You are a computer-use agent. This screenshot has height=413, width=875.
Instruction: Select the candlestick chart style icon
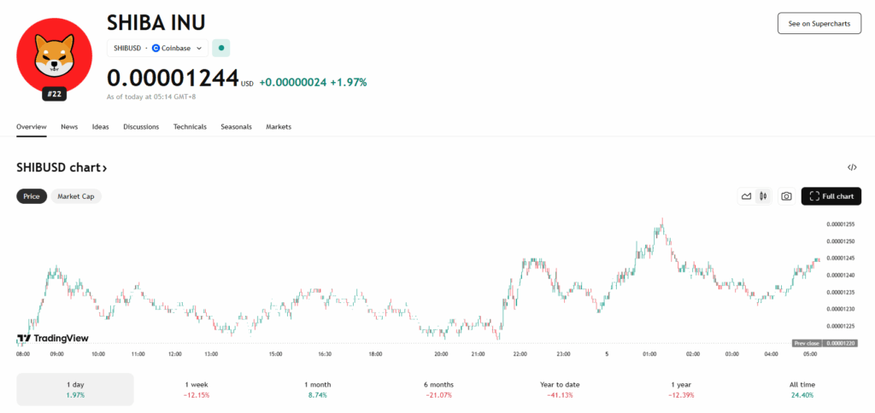763,196
